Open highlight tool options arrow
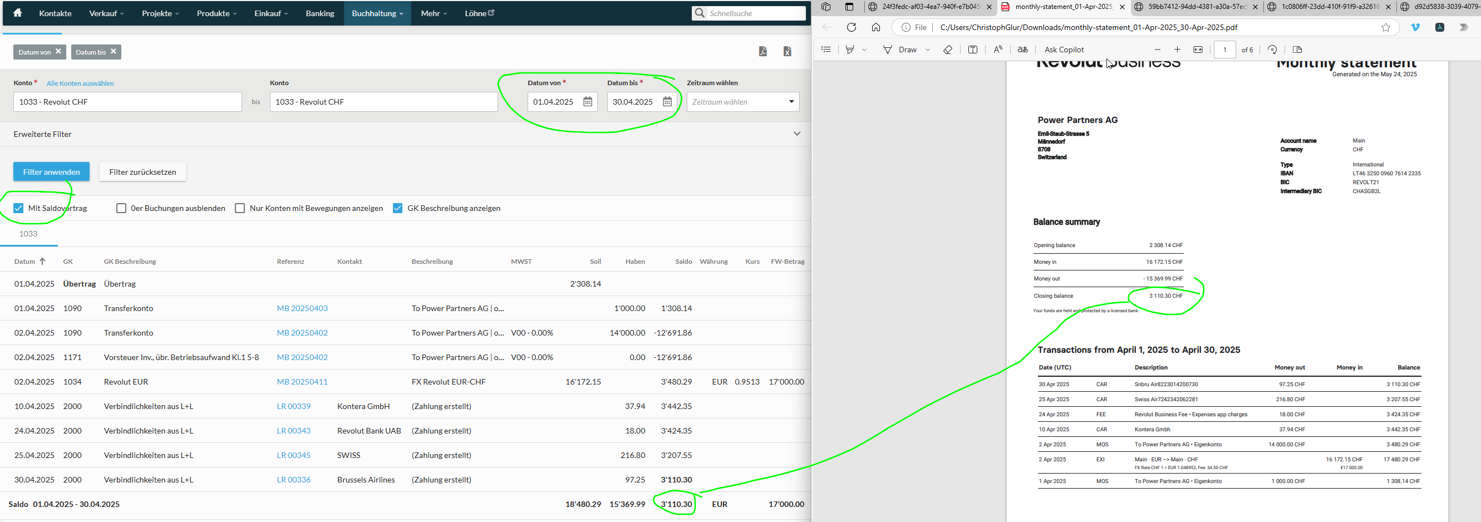This screenshot has width=1481, height=522. 864,50
